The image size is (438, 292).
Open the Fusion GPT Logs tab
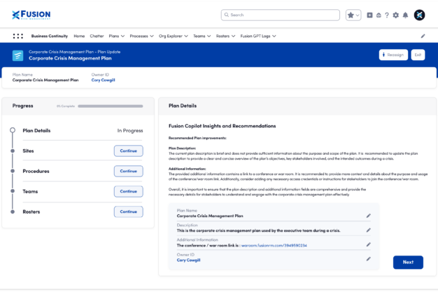pyautogui.click(x=255, y=36)
